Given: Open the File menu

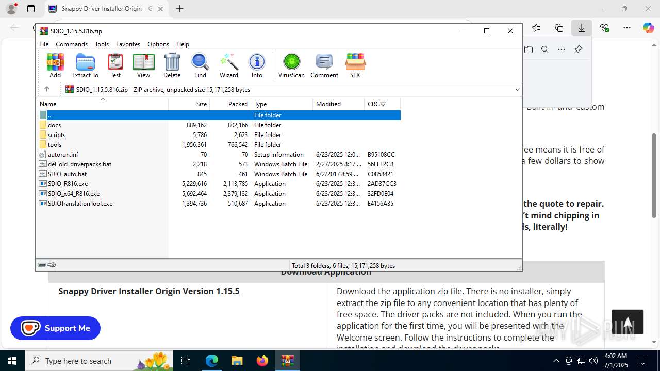Looking at the screenshot, I should coord(44,44).
